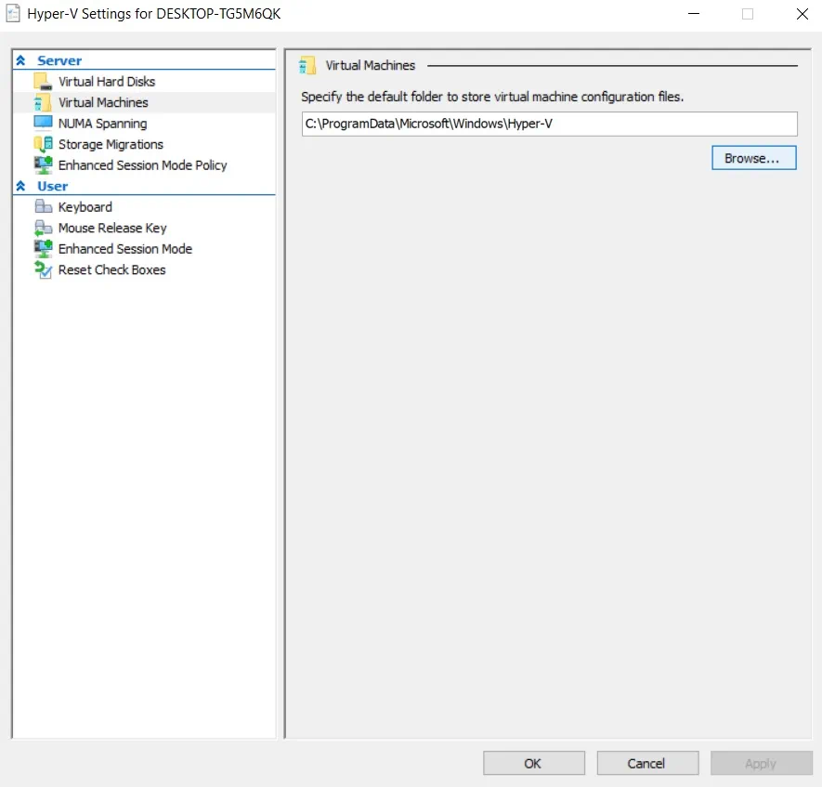
Task: Click the Reset Check Boxes icon
Action: (x=43, y=269)
